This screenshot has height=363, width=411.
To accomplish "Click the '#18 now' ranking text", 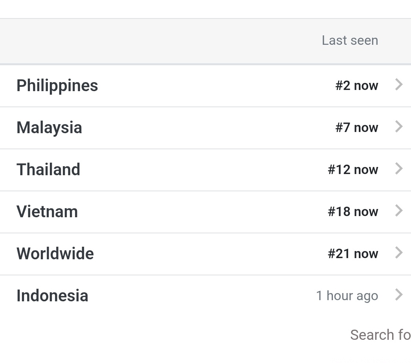I will (353, 212).
